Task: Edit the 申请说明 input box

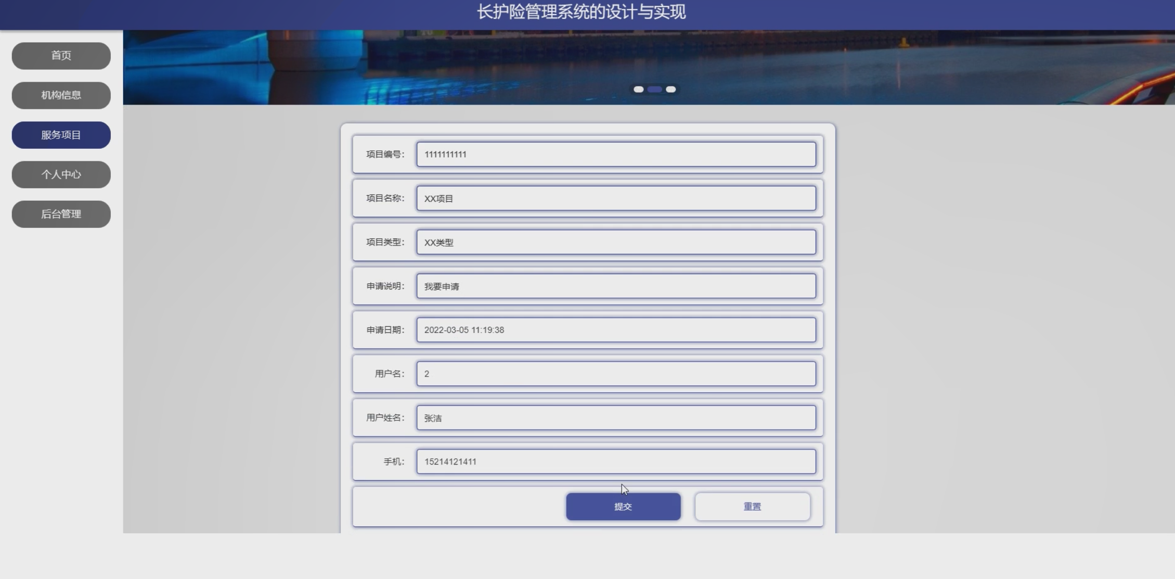Action: pos(616,286)
